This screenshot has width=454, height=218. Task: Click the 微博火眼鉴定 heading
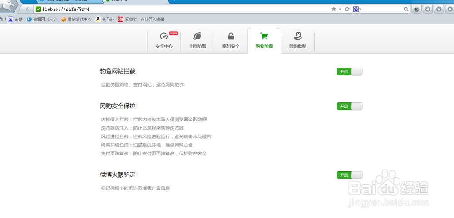[118, 174]
